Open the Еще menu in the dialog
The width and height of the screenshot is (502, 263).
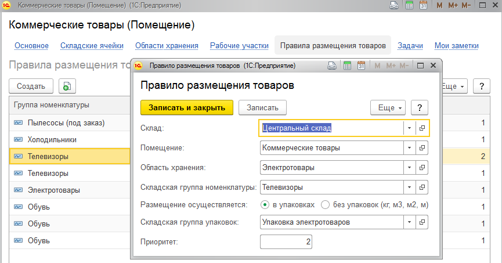click(x=388, y=107)
